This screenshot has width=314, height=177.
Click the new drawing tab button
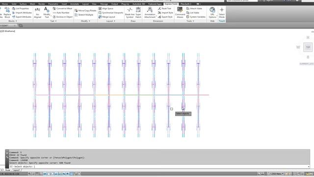21,26
